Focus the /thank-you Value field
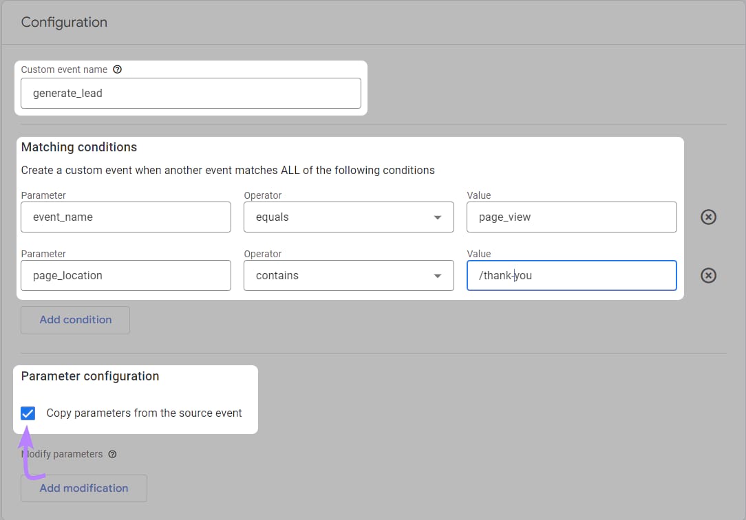This screenshot has width=746, height=520. pyautogui.click(x=571, y=275)
